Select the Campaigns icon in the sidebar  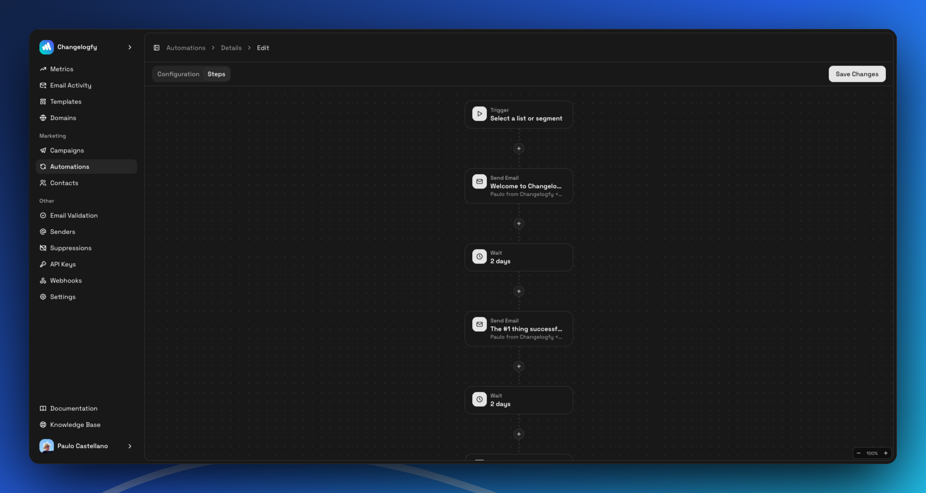pos(43,150)
